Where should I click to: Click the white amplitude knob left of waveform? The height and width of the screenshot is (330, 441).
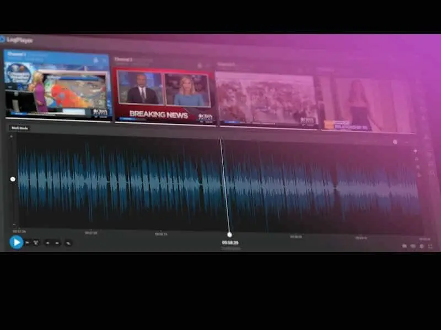click(13, 179)
